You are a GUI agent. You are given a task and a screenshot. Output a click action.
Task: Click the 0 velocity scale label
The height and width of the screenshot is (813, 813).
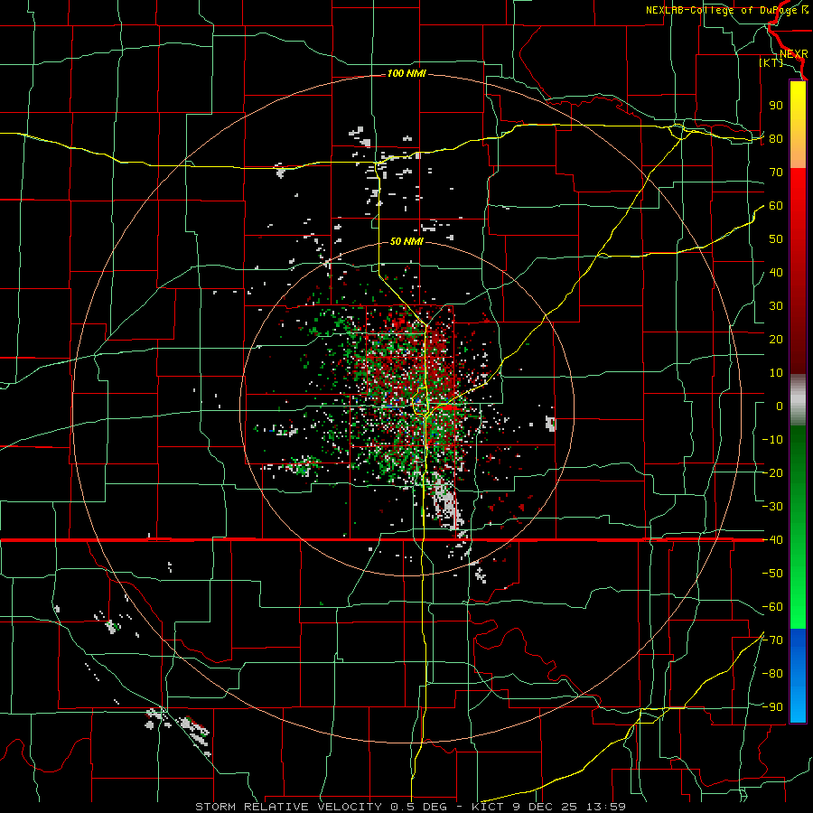pyautogui.click(x=780, y=406)
